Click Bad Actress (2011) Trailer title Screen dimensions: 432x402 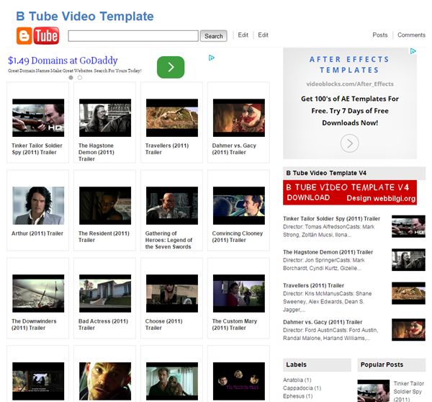pyautogui.click(x=103, y=324)
